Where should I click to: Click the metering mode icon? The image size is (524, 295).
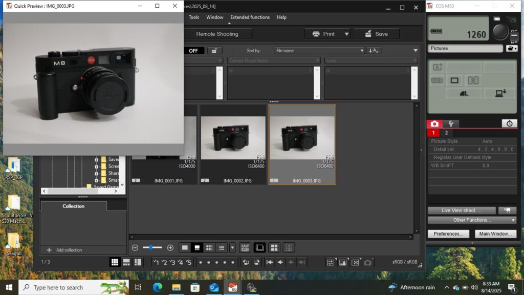pyautogui.click(x=472, y=80)
